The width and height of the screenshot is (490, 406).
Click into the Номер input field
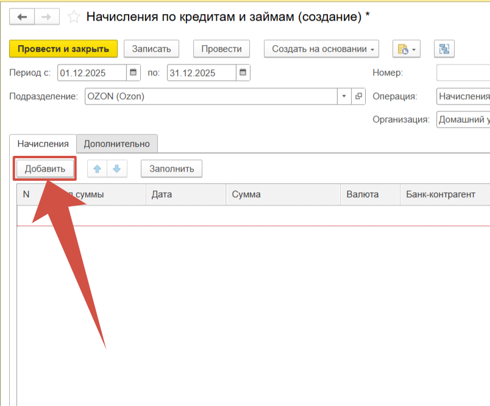click(x=463, y=73)
